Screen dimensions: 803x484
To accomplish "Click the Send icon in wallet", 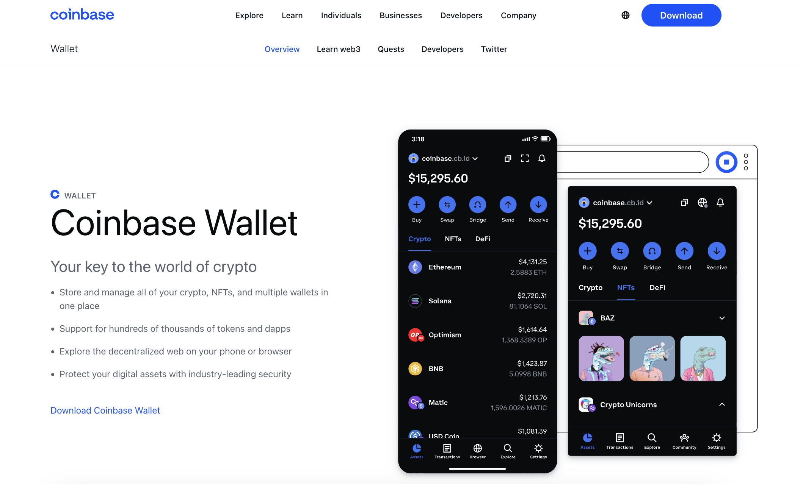I will (x=507, y=205).
